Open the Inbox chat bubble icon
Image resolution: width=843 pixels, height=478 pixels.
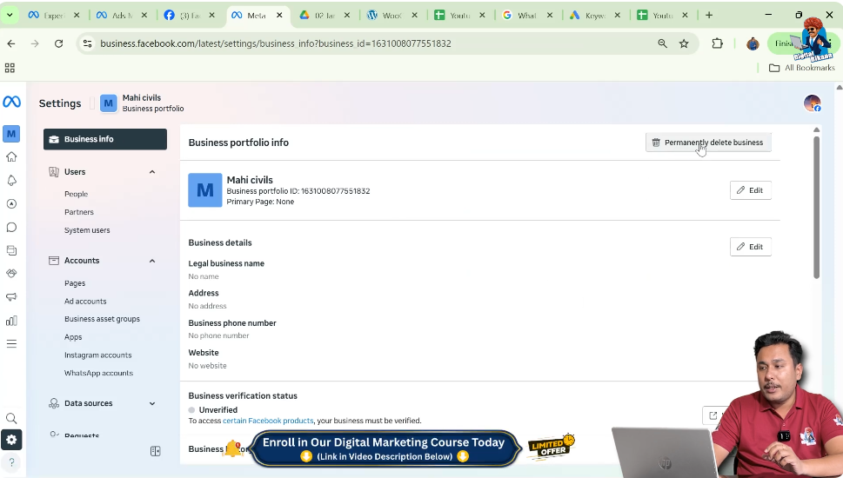[x=11, y=227]
